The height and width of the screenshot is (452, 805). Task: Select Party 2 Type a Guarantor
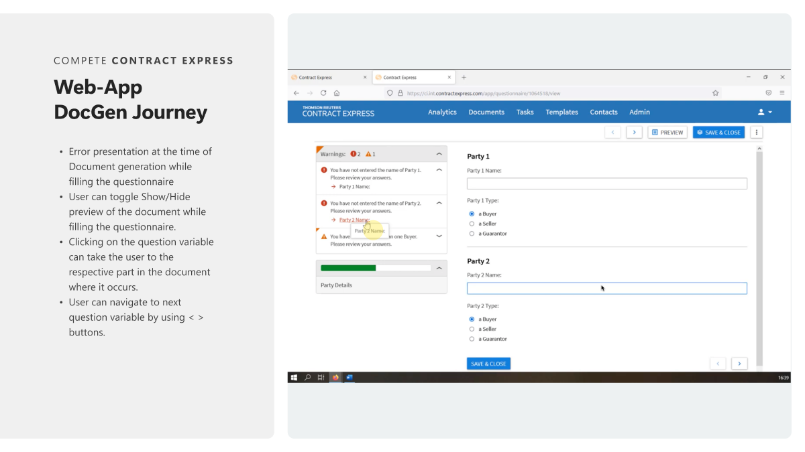[x=472, y=339]
